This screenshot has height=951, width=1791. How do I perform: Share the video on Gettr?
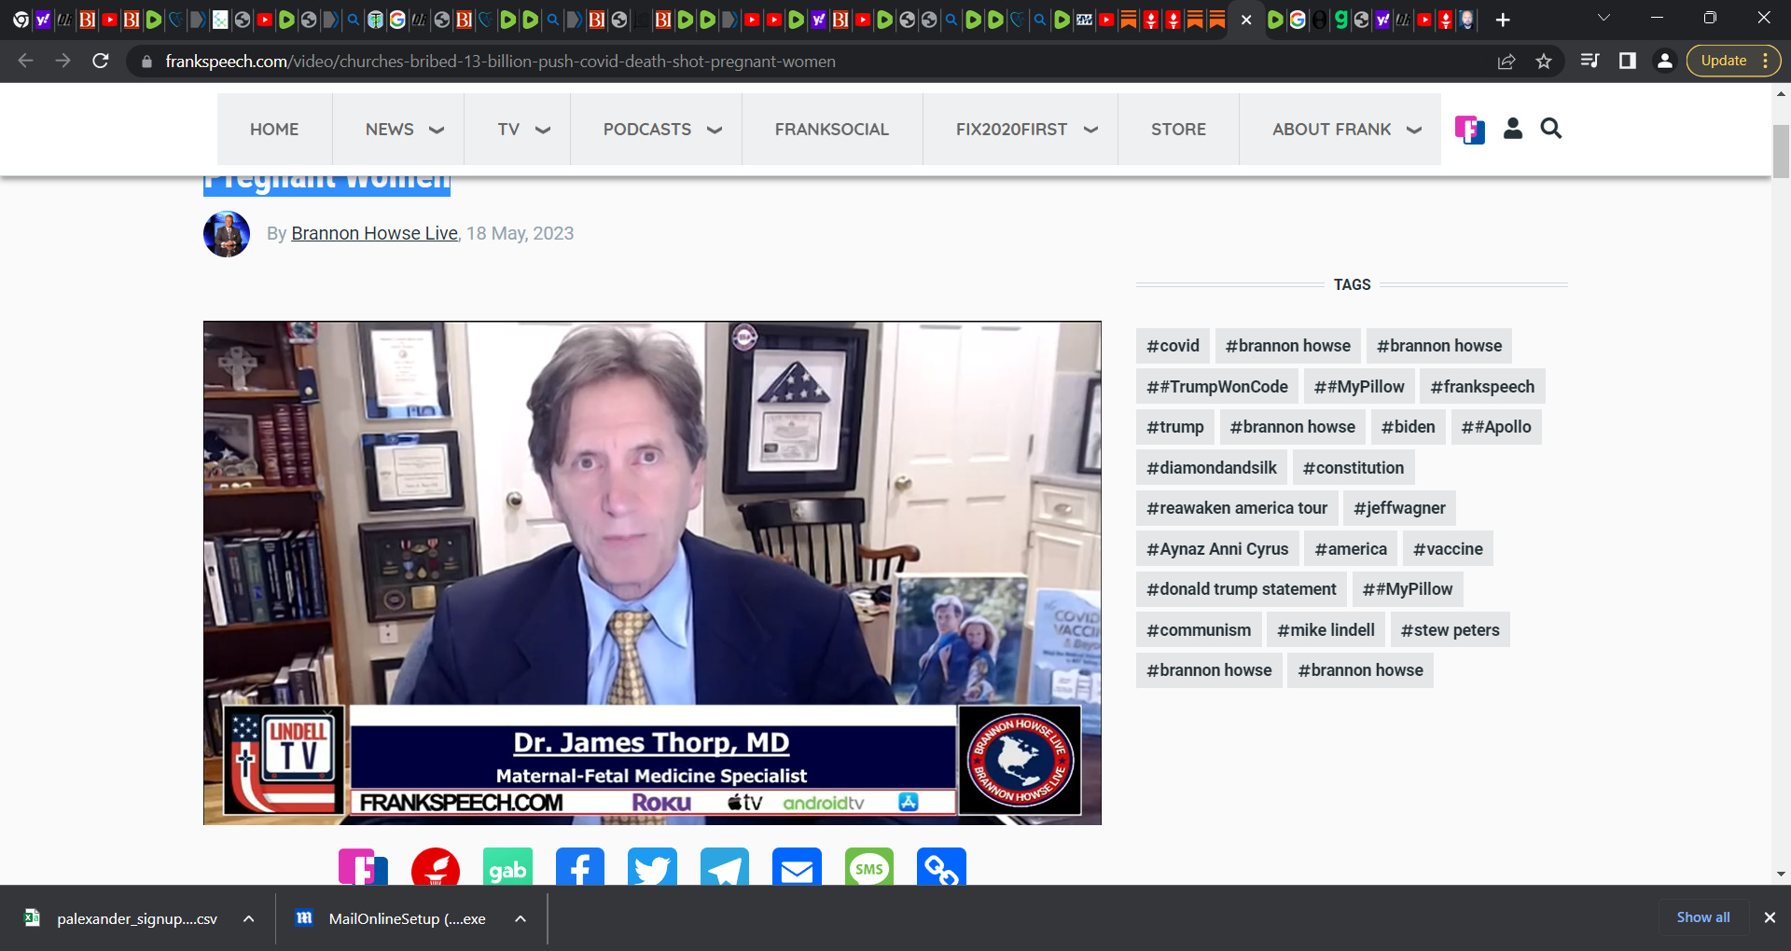pos(436,871)
